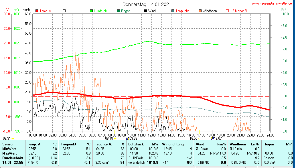Click the sunrise icon next to 08:18
The width and height of the screenshot is (296, 168).
(x=115, y=139)
